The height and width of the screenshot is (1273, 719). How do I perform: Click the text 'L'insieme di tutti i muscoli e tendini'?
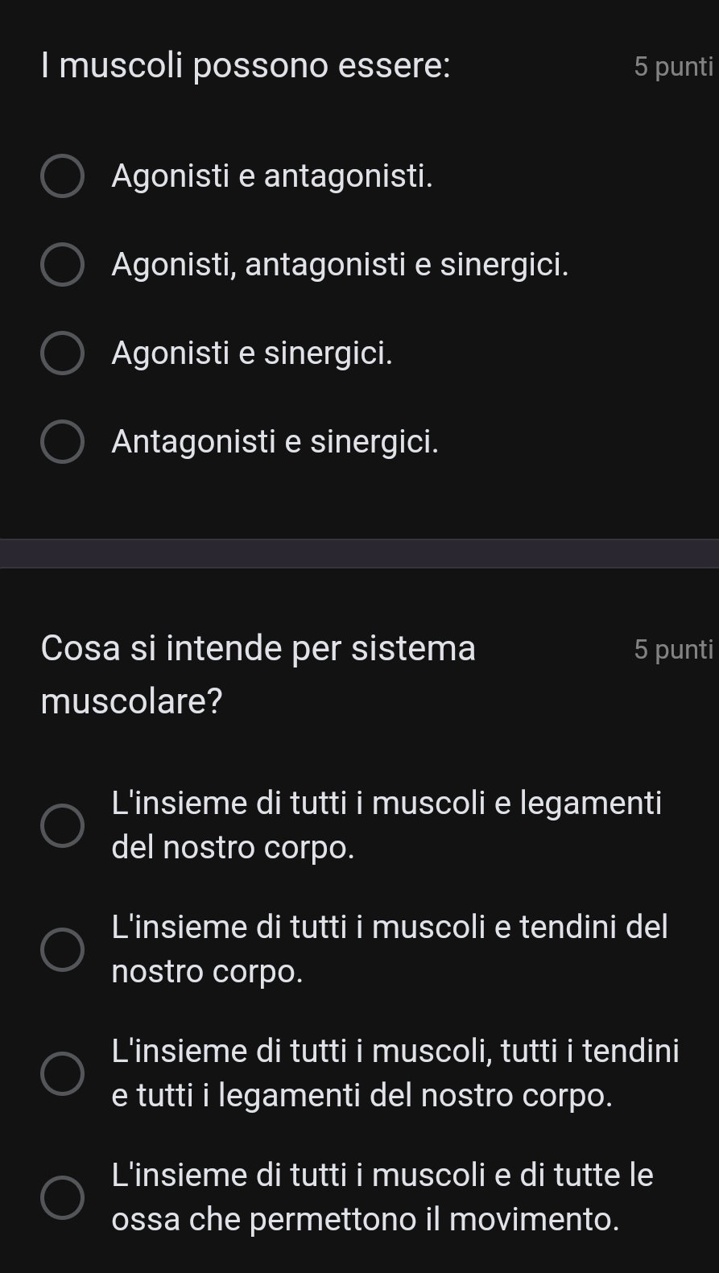click(x=390, y=928)
